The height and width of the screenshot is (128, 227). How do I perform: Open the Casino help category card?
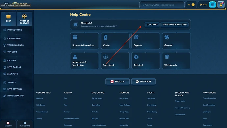coord(115,41)
